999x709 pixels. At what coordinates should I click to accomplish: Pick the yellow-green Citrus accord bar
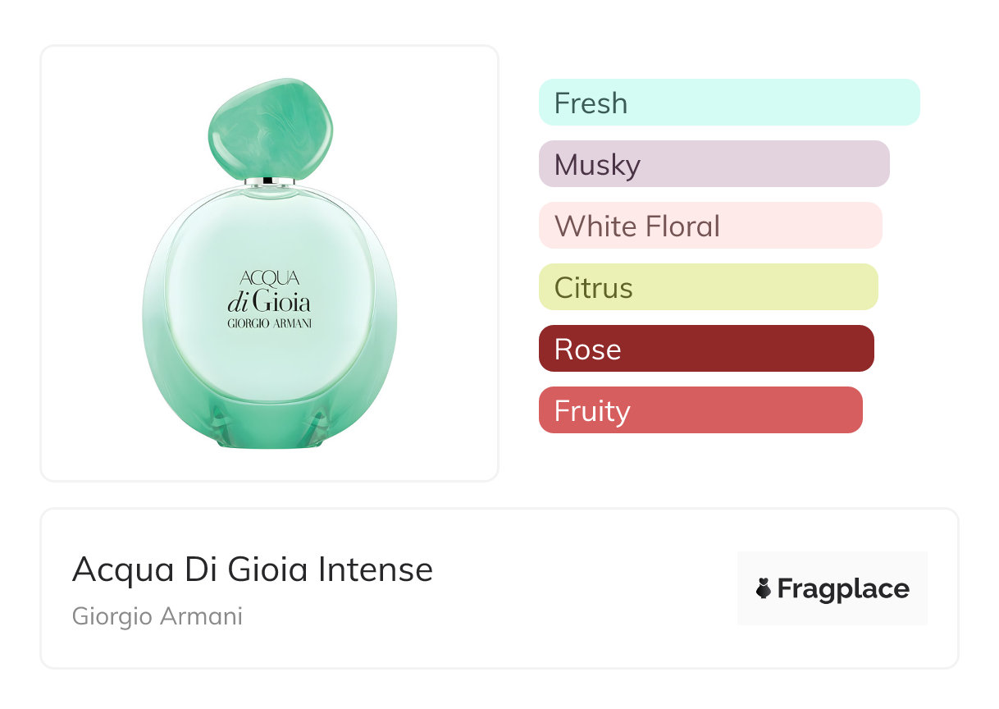(708, 287)
